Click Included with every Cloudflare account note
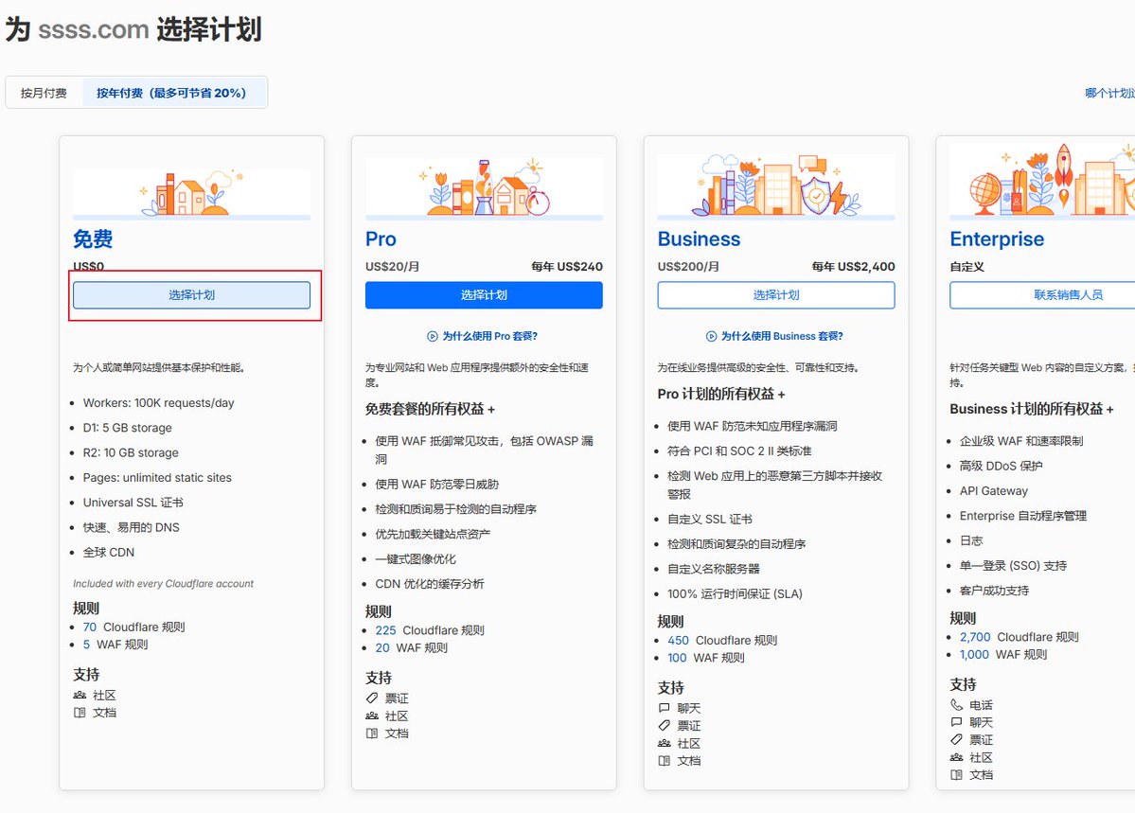1135x813 pixels. (x=164, y=584)
